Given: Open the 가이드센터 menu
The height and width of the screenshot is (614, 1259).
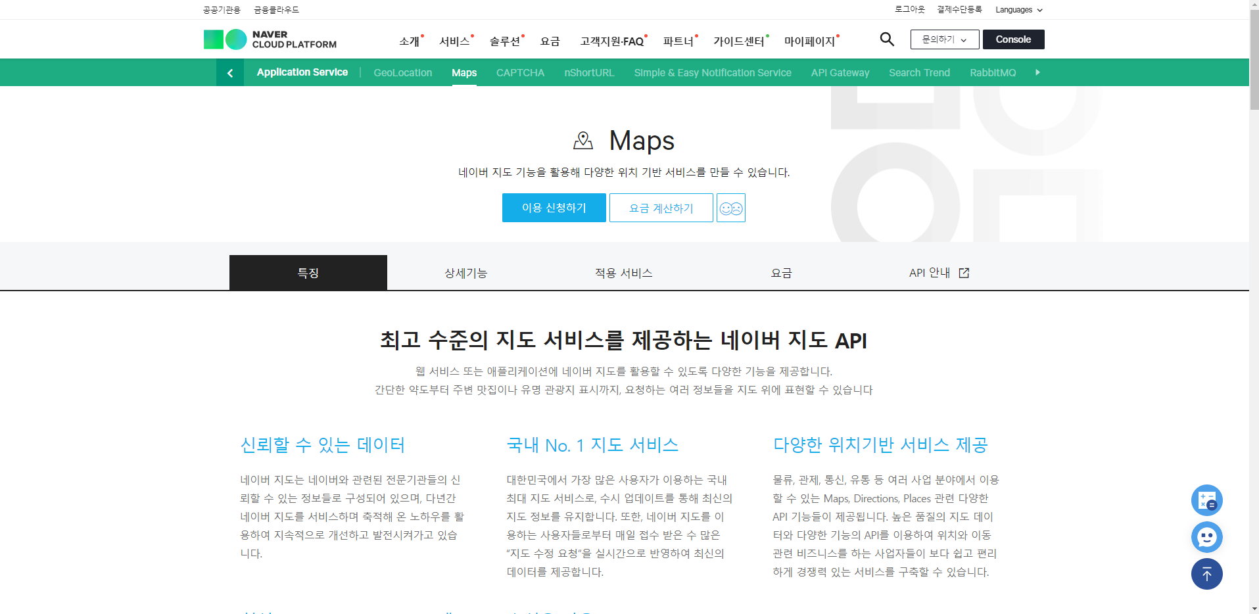Looking at the screenshot, I should pyautogui.click(x=740, y=41).
